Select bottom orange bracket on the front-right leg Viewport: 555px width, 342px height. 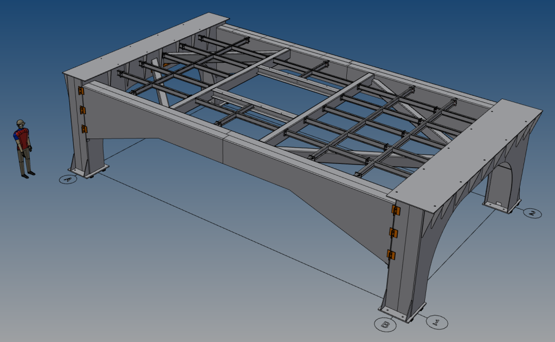click(391, 254)
